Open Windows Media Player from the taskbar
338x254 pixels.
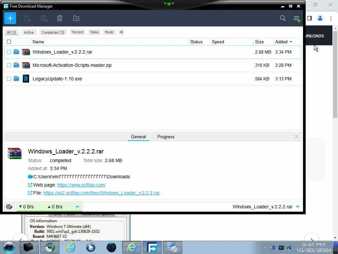[91, 247]
